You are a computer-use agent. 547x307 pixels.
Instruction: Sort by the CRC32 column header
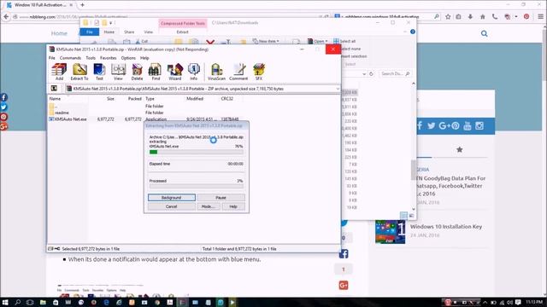(x=227, y=99)
